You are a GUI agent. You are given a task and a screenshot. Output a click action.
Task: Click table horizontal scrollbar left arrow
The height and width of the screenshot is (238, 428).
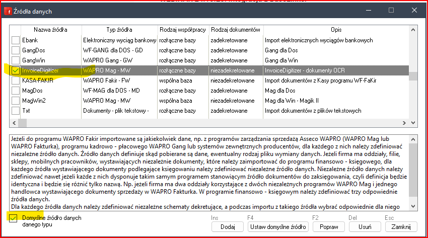point(14,123)
